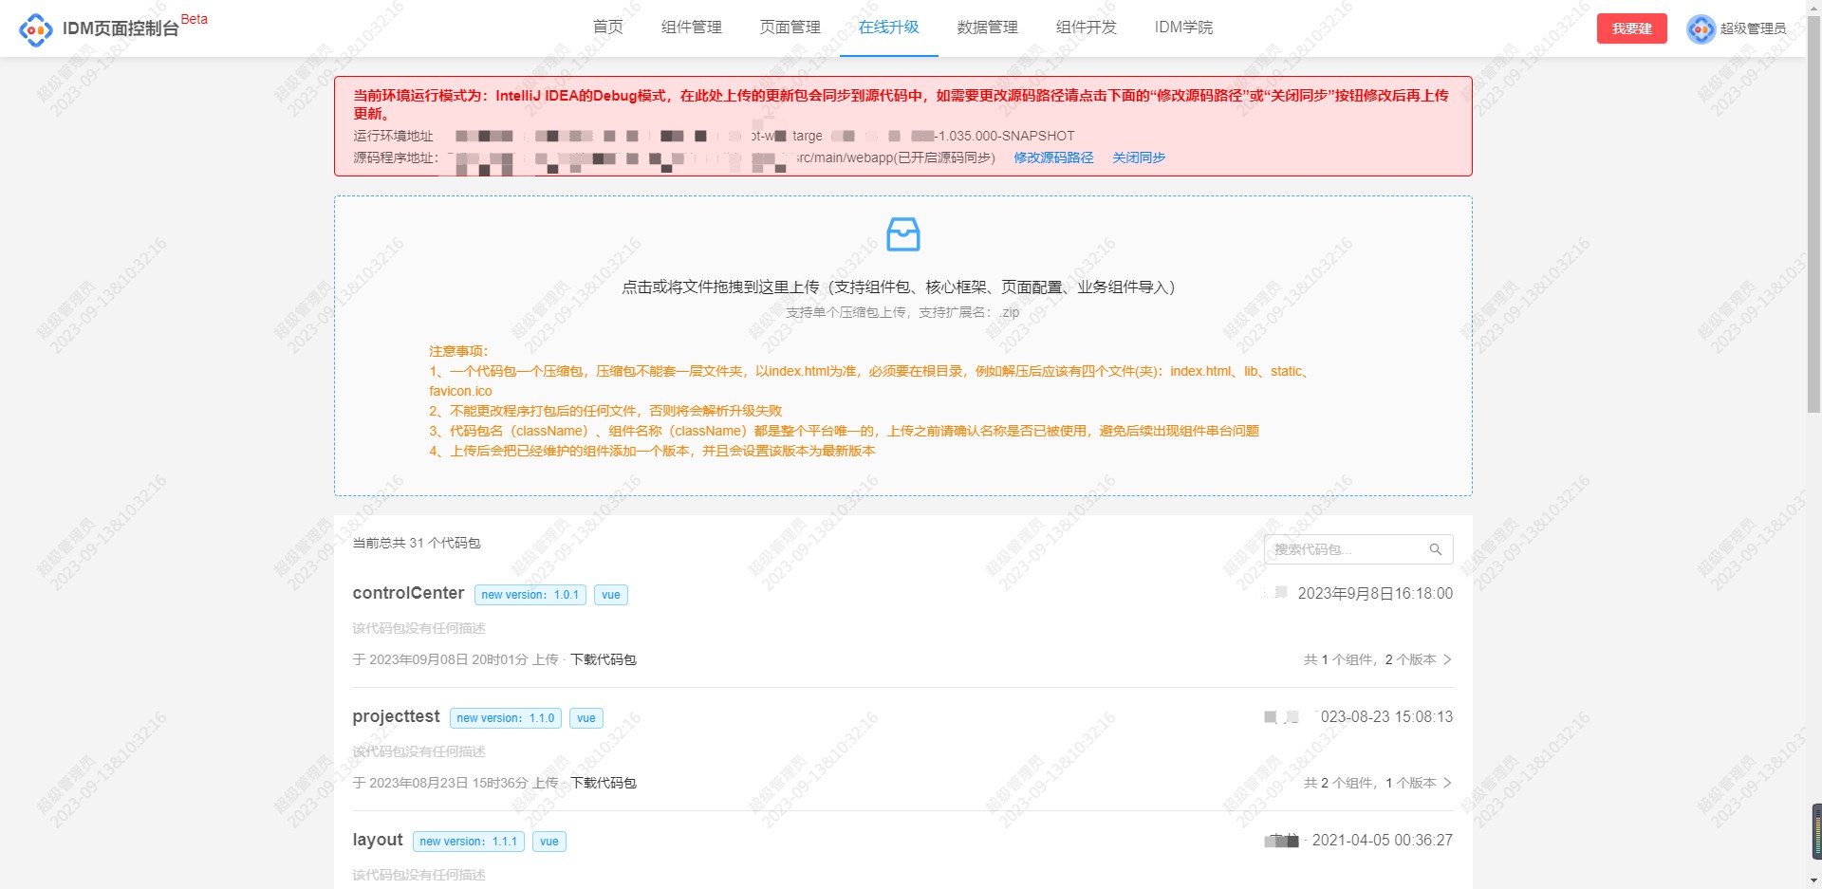Click scrollbar down arrow

1813,881
